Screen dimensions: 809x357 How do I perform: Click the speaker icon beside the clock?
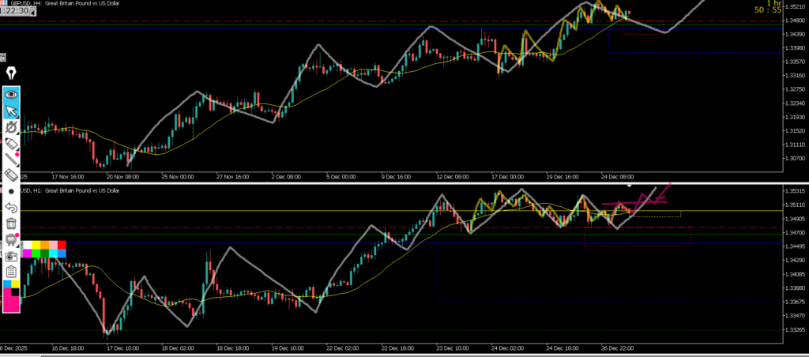tap(32, 13)
